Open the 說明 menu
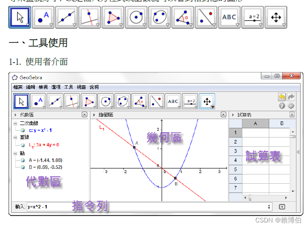This screenshot has width=308, height=228. pos(94,87)
